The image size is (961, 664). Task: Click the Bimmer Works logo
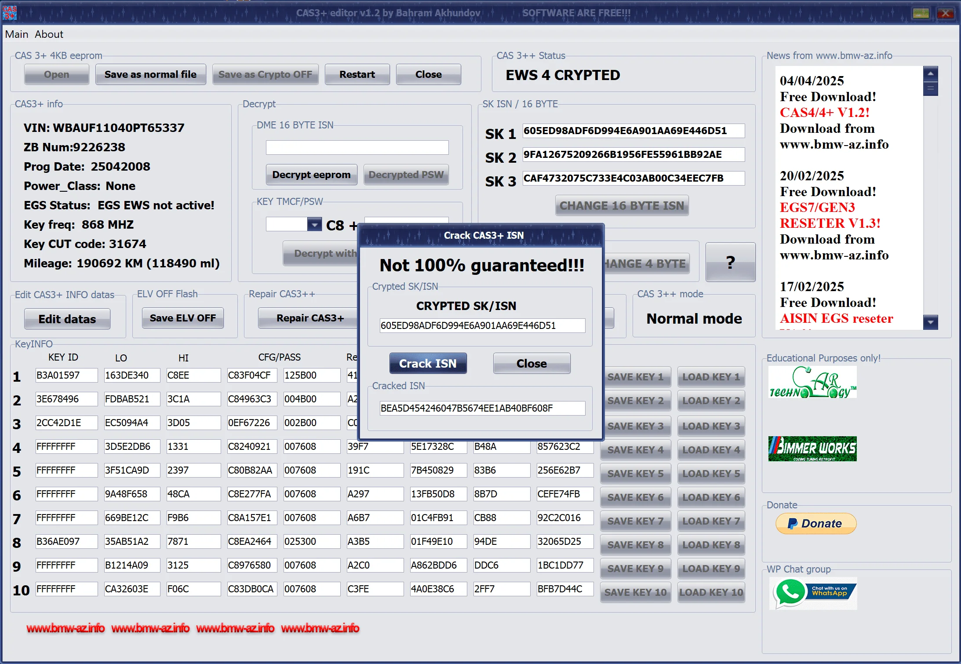812,449
